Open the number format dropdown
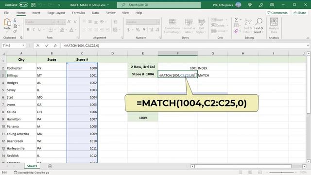Screen dimensions: 311x175 158,22
